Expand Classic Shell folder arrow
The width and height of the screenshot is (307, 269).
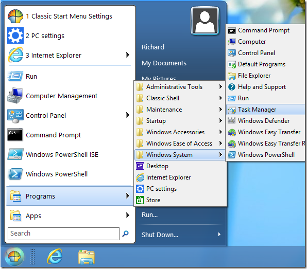point(220,98)
